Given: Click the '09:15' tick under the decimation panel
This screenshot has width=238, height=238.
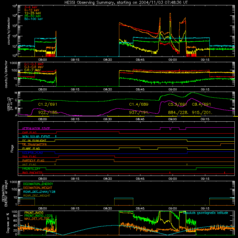Looking at the screenshot, I should 205,209.
